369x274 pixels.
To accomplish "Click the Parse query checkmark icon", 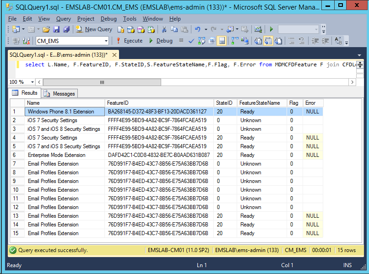I will pyautogui.click(x=191, y=41).
